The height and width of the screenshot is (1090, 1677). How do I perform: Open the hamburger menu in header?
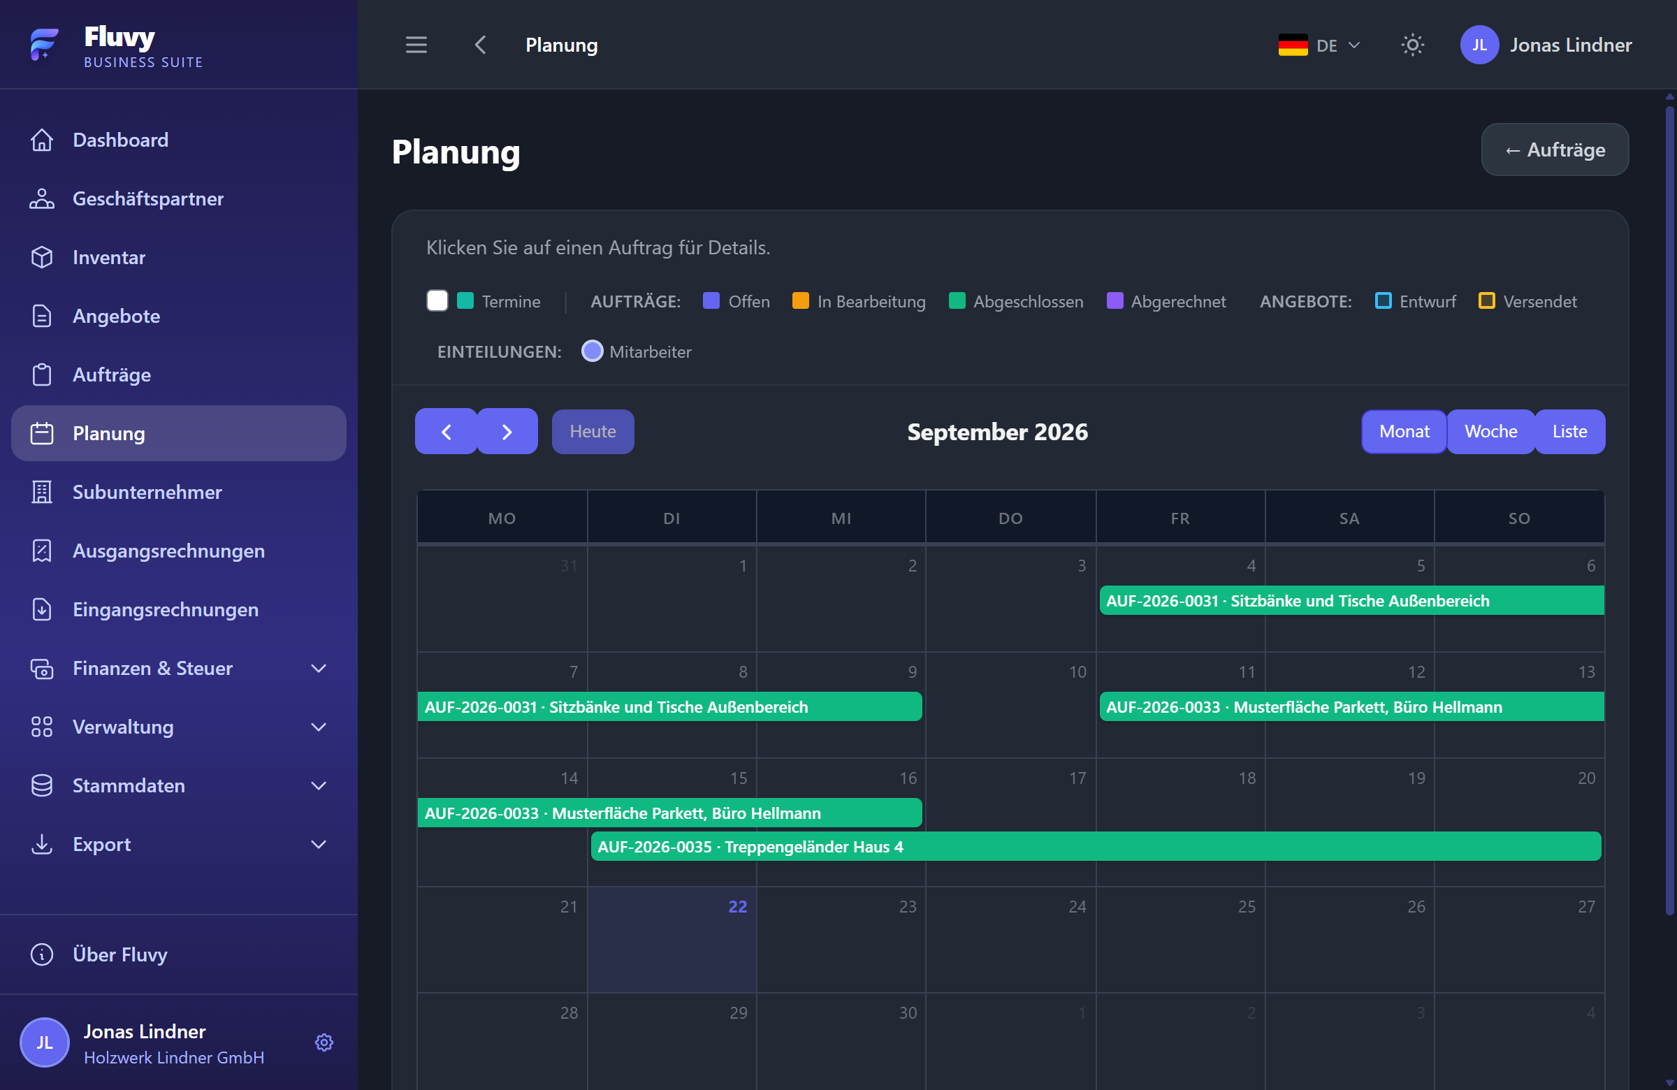[x=416, y=45]
